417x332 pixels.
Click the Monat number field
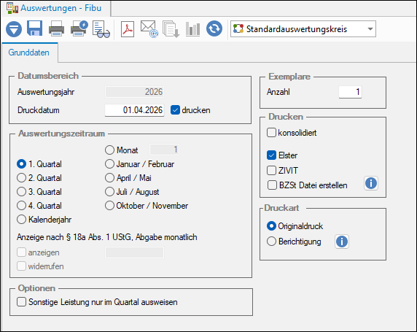[x=164, y=150]
